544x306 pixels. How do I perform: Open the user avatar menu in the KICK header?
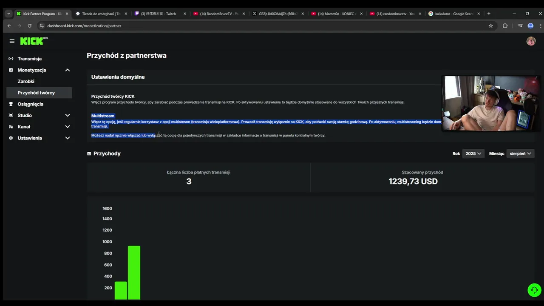point(531,41)
